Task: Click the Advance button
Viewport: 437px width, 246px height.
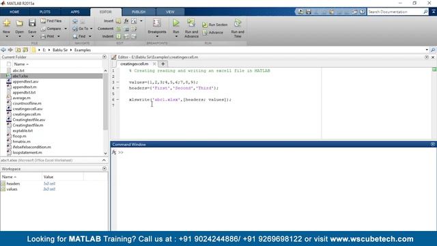Action: pos(212,32)
